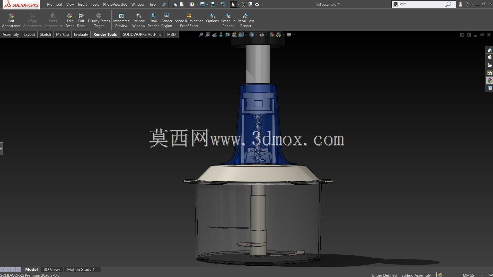This screenshot has width=493, height=277.
Task: Expand the Print dropdown arrow
Action: 218,4
